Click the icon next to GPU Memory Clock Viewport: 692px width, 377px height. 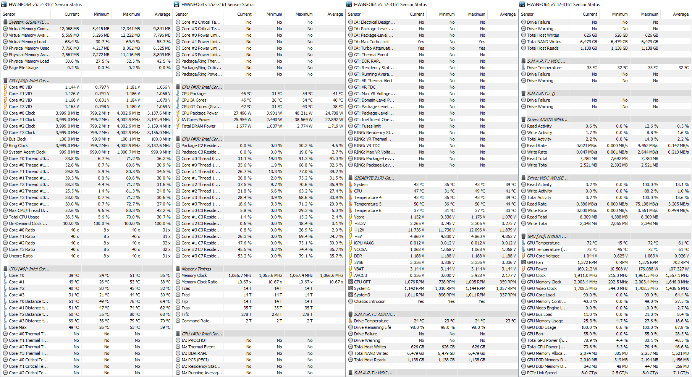tap(524, 282)
